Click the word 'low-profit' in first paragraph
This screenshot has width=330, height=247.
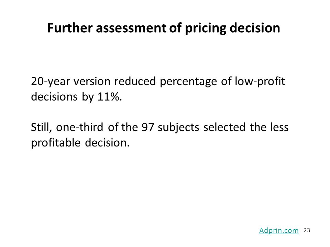pyautogui.click(x=260, y=82)
